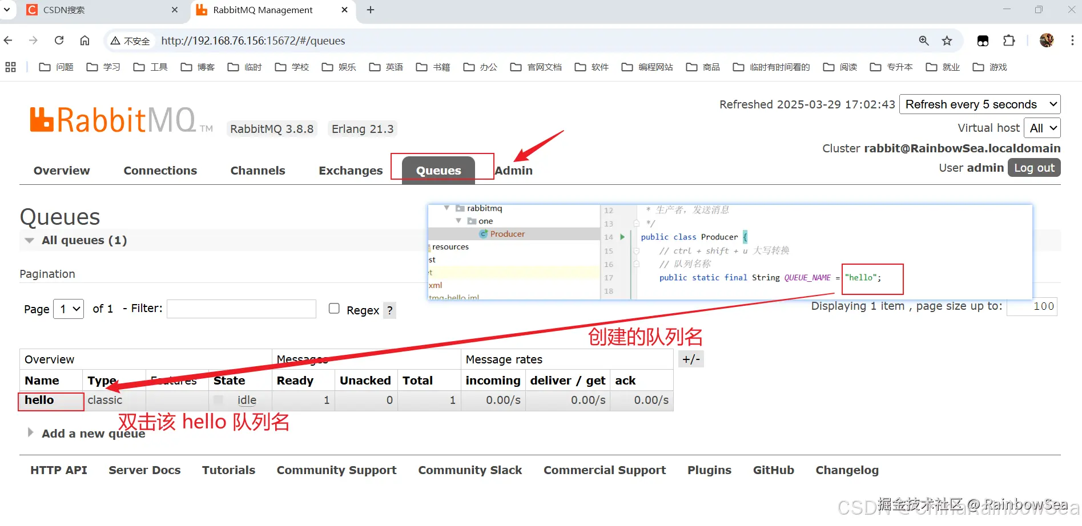Open the hello queue link
Screen dimensions: 1082x526
(x=39, y=400)
